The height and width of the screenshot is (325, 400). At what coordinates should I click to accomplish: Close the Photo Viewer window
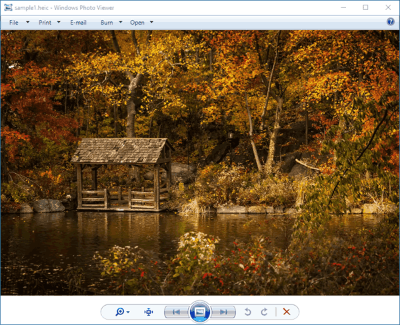click(x=388, y=7)
